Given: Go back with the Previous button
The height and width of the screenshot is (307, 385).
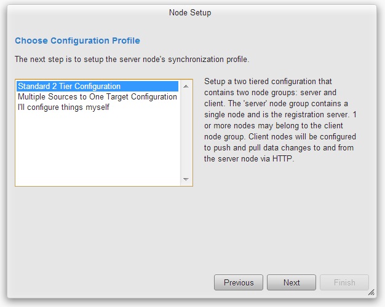Looking at the screenshot, I should (x=239, y=282).
